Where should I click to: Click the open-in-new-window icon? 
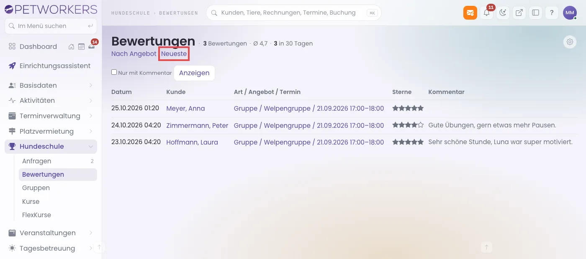click(x=519, y=13)
